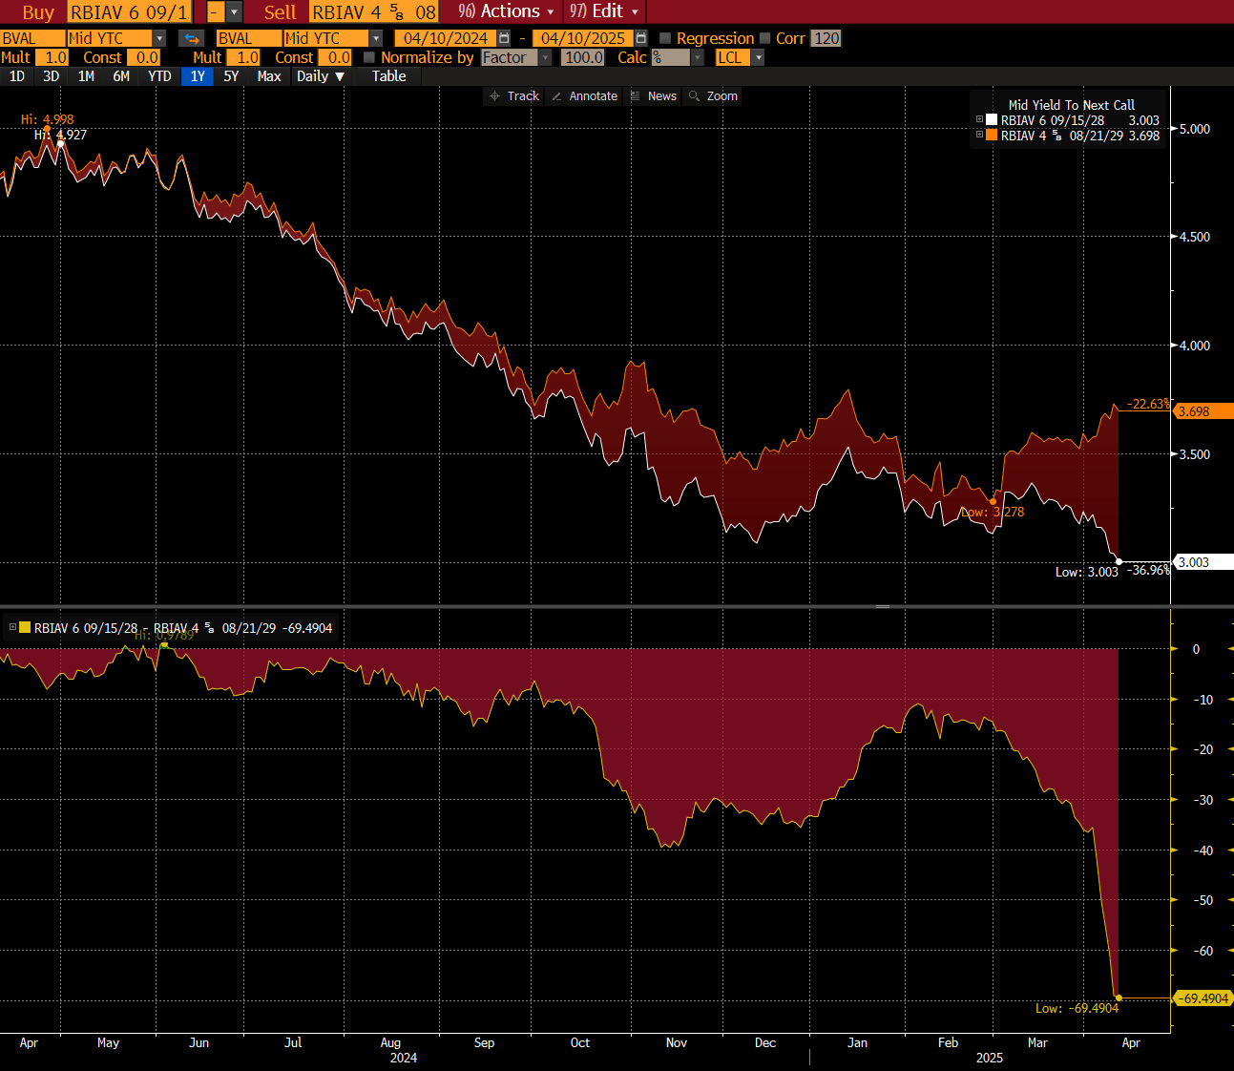
Task: Select the YTD time range tab
Action: coord(159,76)
